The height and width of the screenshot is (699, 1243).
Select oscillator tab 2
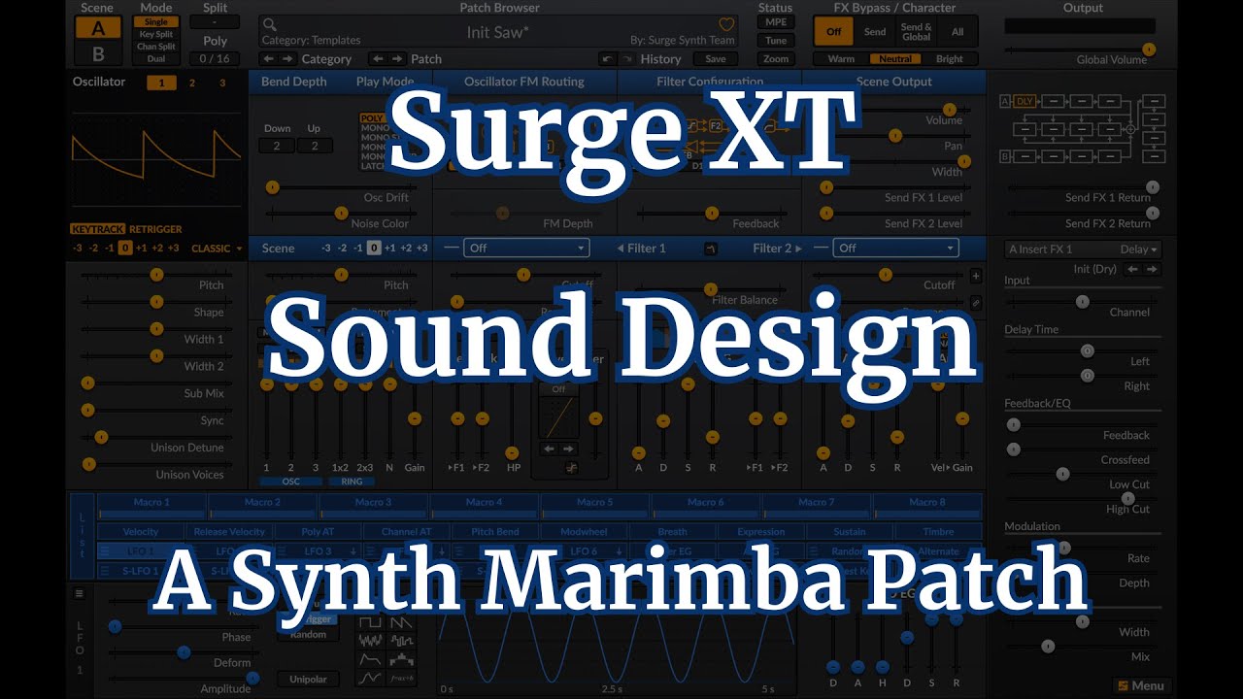click(x=191, y=83)
